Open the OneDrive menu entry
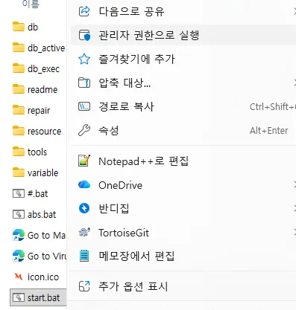296x310 pixels. click(x=183, y=185)
